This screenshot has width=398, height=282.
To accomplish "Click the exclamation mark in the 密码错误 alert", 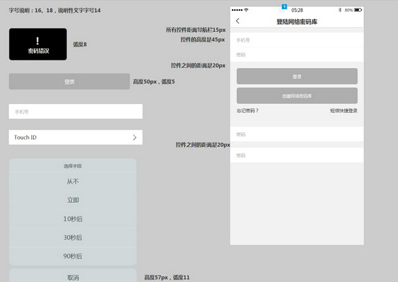I will coord(38,40).
